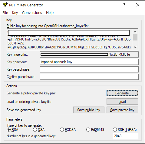
Task: Click the "Confirm passphrase:" label
Action: click(x=21, y=77)
